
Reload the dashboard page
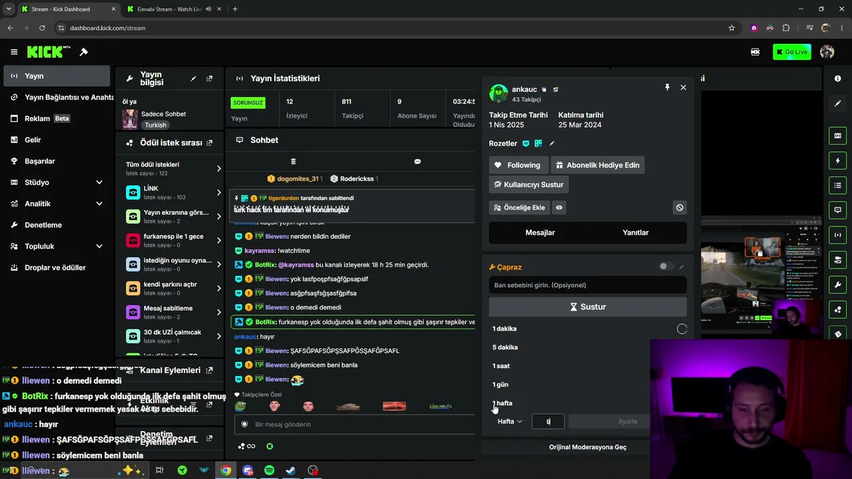42,28
